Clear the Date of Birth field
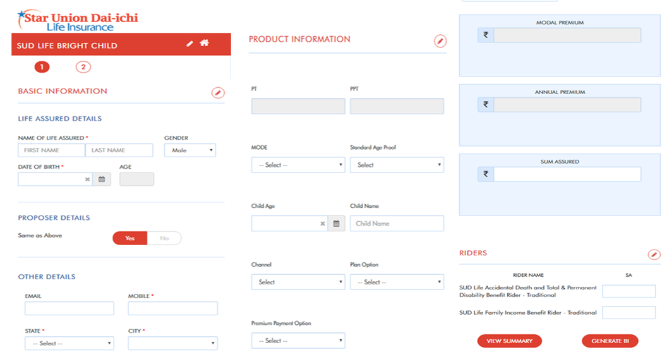Screen dimensions: 667x364 pyautogui.click(x=88, y=179)
